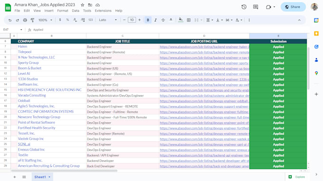Open version history
This screenshot has width=323, height=181.
coord(244,7)
